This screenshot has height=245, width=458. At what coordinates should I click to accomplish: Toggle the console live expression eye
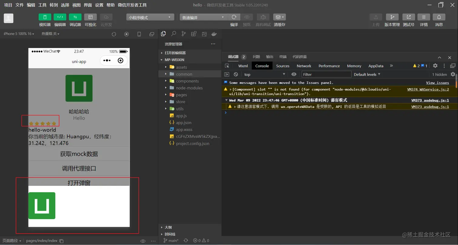[294, 74]
